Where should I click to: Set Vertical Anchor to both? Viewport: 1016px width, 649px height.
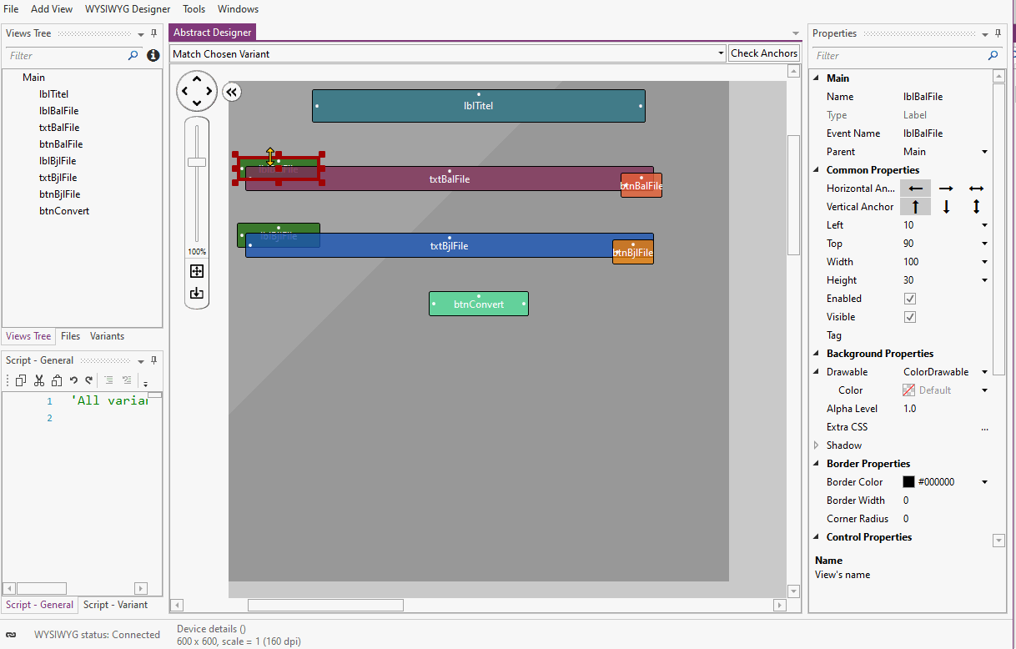976,207
